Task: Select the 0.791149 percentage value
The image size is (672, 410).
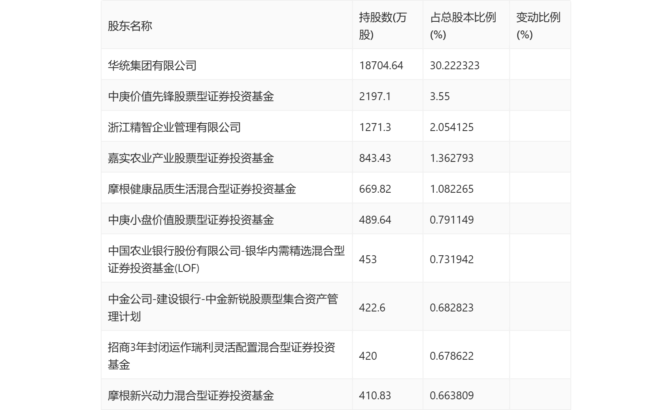Action: tap(452, 220)
